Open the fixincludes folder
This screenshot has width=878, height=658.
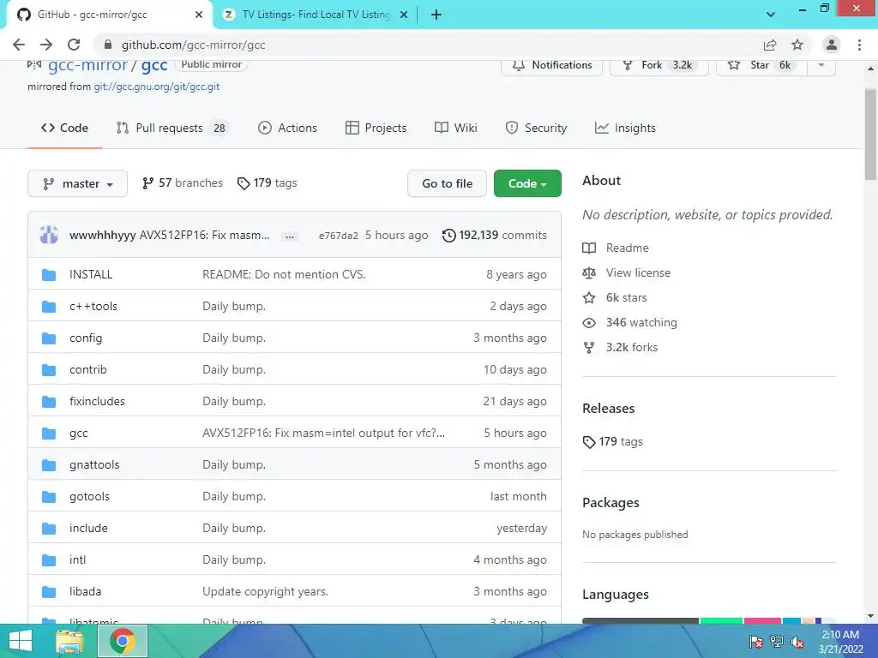[97, 401]
